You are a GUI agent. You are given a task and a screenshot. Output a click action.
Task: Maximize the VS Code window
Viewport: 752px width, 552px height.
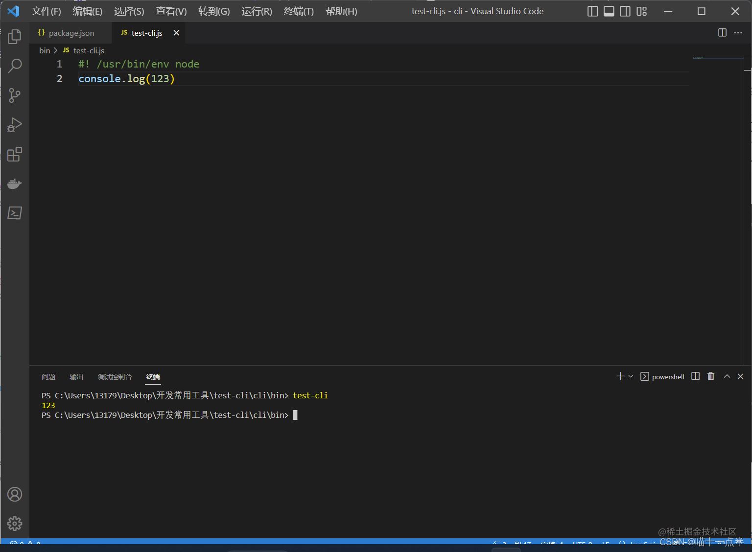click(x=702, y=11)
